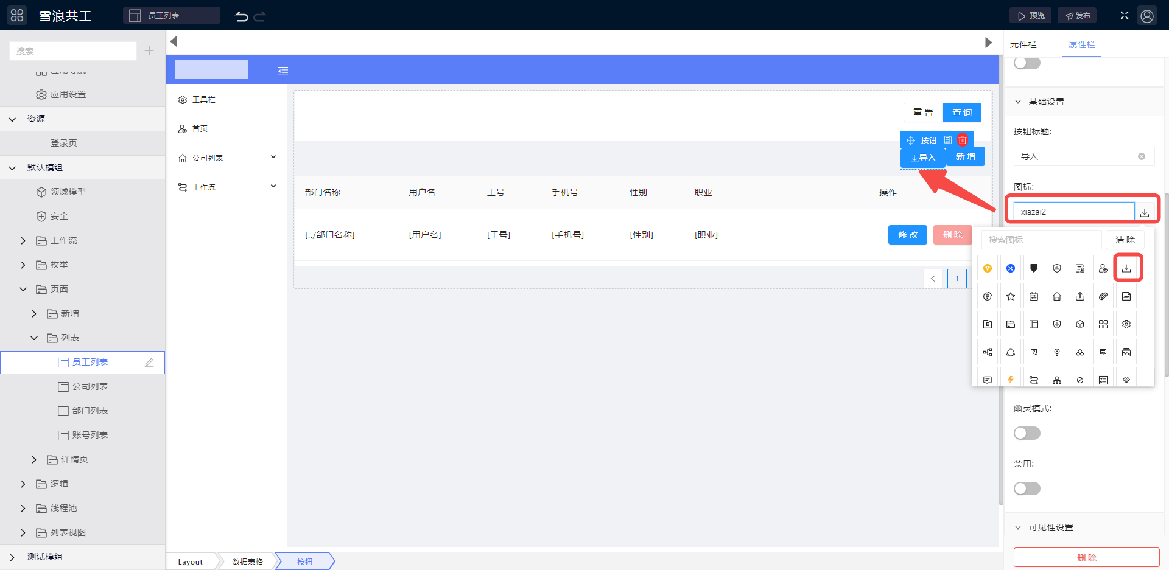Click the undo arrow in top bar
Viewport: 1169px width, 570px height.
point(242,16)
